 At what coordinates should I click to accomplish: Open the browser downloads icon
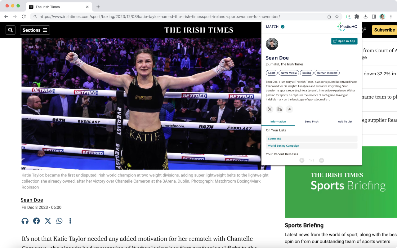click(365, 16)
